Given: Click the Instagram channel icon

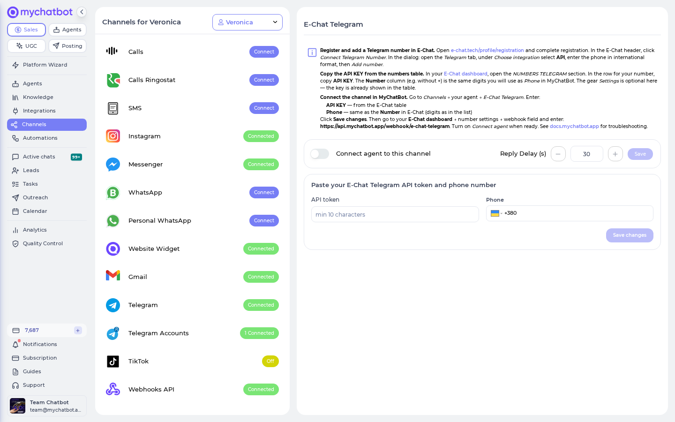Looking at the screenshot, I should coord(113,136).
